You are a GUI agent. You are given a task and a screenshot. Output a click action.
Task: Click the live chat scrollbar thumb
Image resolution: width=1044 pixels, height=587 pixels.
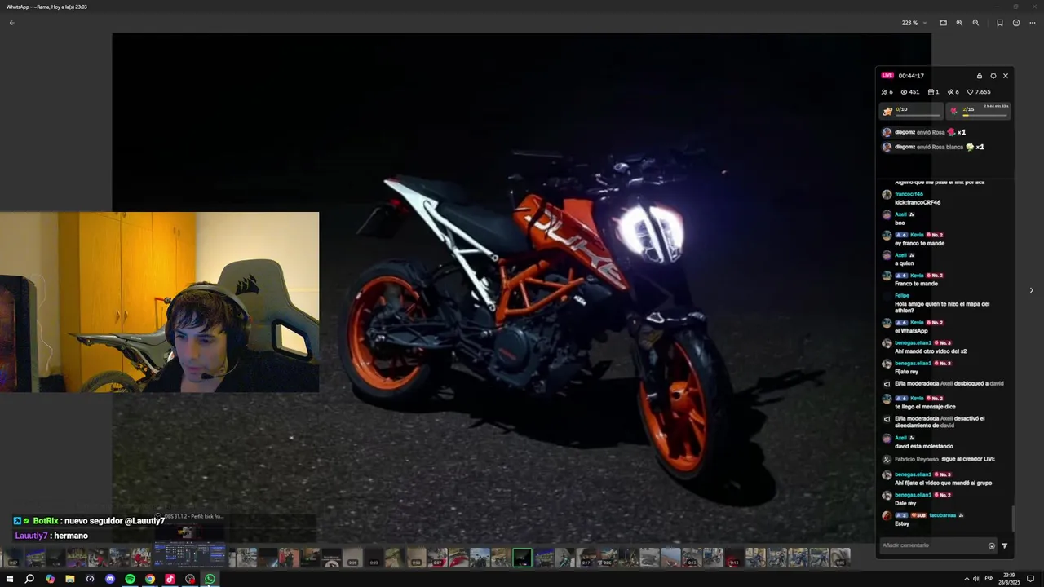tap(1013, 517)
